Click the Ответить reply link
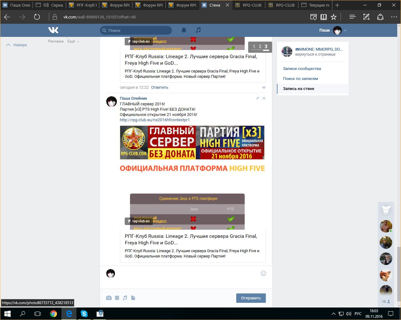The width and height of the screenshot is (401, 320). click(160, 87)
